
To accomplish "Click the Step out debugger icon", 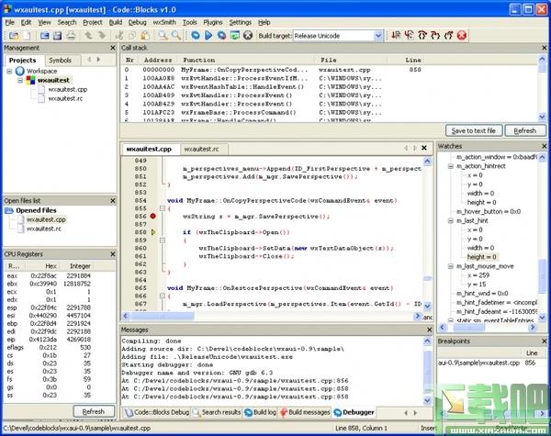I will [x=448, y=36].
